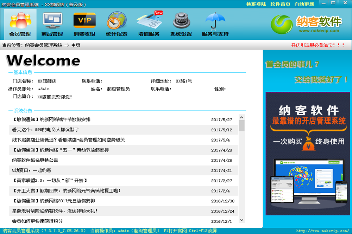
Task: Open 服务与支持 umbrella support module
Action: click(x=215, y=24)
